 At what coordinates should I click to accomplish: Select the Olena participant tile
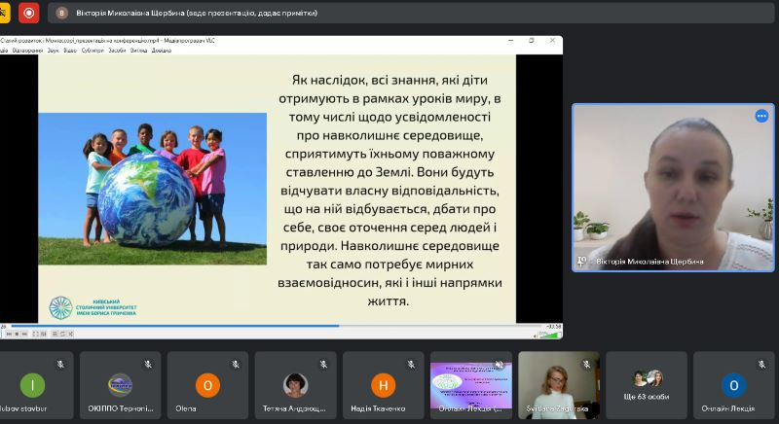(207, 385)
